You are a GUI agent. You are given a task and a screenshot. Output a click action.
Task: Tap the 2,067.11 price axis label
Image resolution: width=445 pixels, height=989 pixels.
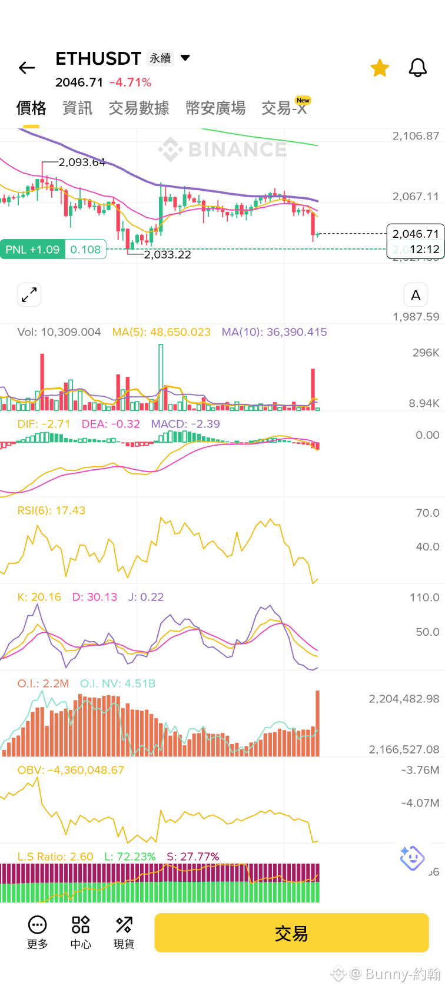pyautogui.click(x=416, y=197)
